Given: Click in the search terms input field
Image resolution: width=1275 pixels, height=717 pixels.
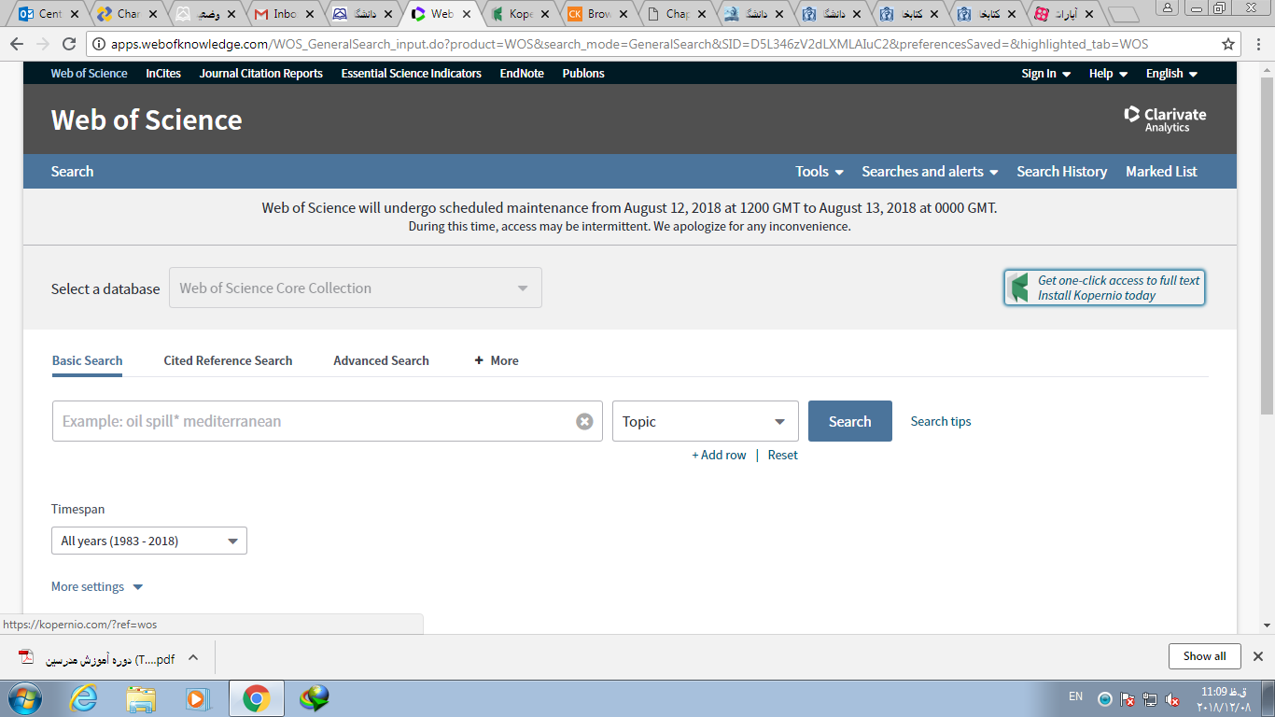Looking at the screenshot, I should click(313, 421).
